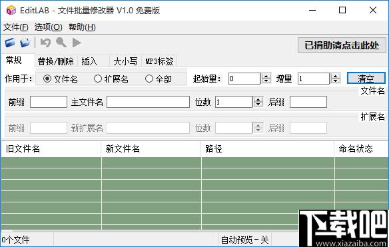The image size is (389, 247).
Task: Maximize the EditLAB window
Action: click(342, 11)
